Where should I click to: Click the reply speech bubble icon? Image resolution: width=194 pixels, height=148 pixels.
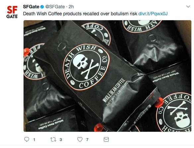[27, 139]
